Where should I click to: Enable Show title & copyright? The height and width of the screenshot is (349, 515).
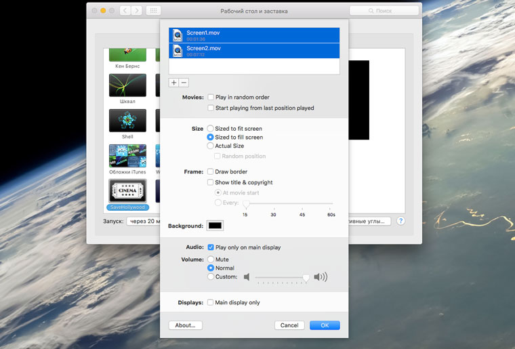(x=210, y=182)
